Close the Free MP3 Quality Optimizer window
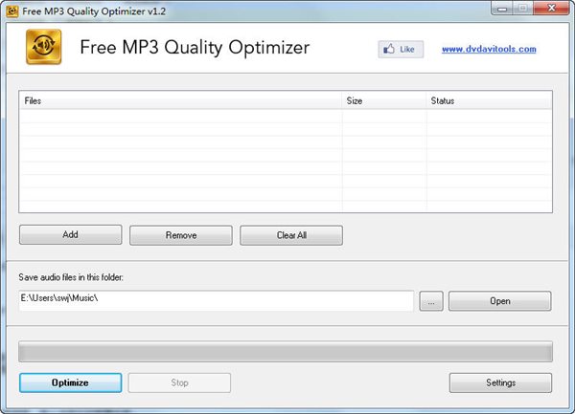The image size is (575, 414). point(551,8)
